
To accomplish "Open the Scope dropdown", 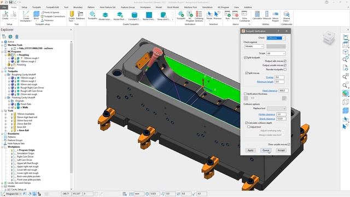I will coord(276,54).
